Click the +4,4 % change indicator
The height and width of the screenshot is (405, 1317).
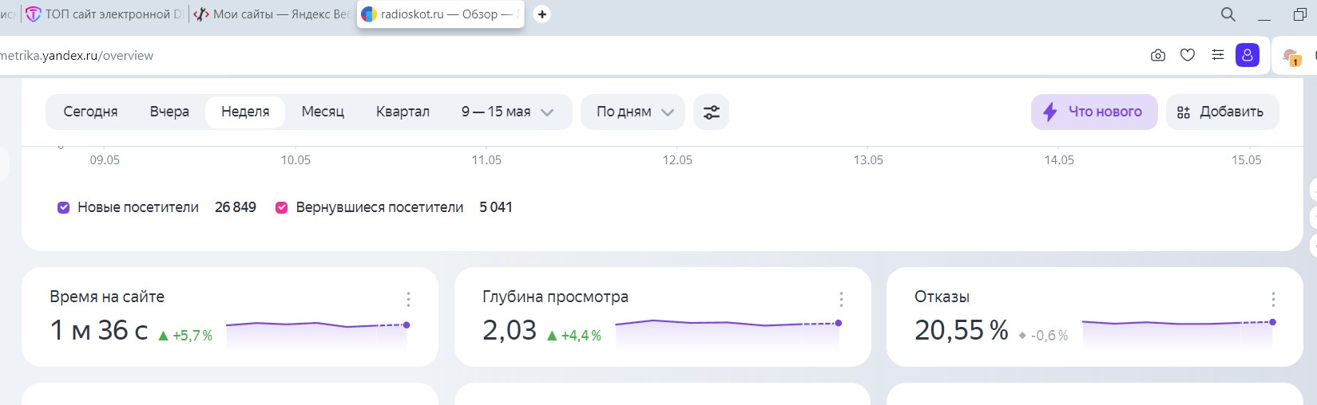[x=574, y=336]
